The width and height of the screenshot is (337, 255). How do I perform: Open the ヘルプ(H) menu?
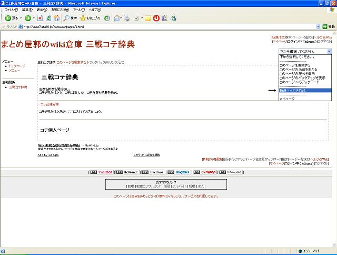point(95,9)
